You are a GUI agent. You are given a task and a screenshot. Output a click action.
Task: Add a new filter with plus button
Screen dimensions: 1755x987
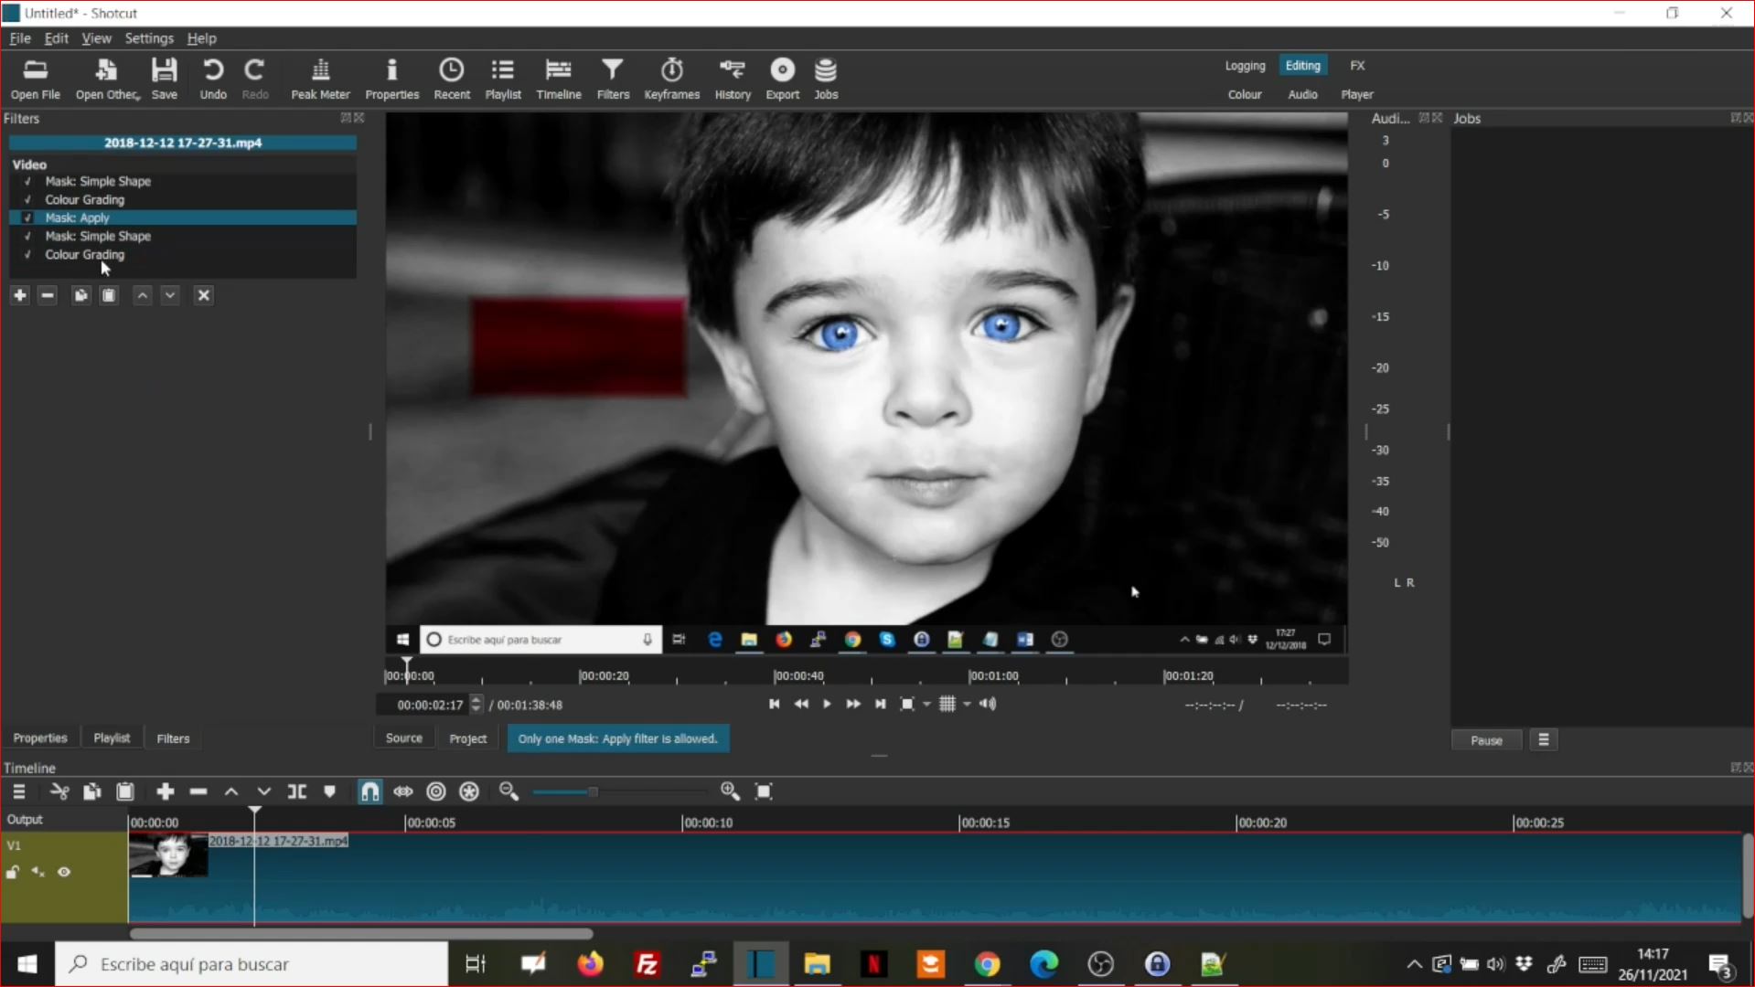(x=20, y=295)
